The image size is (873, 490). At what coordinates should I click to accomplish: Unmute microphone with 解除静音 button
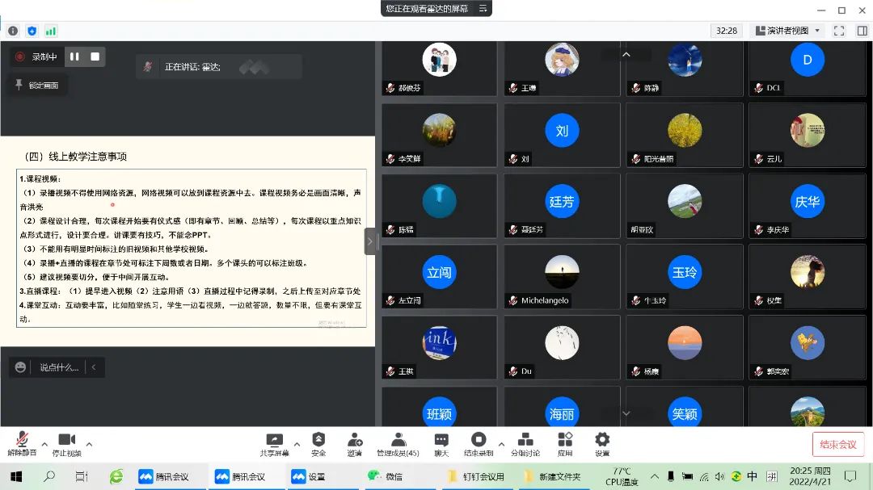point(22,443)
